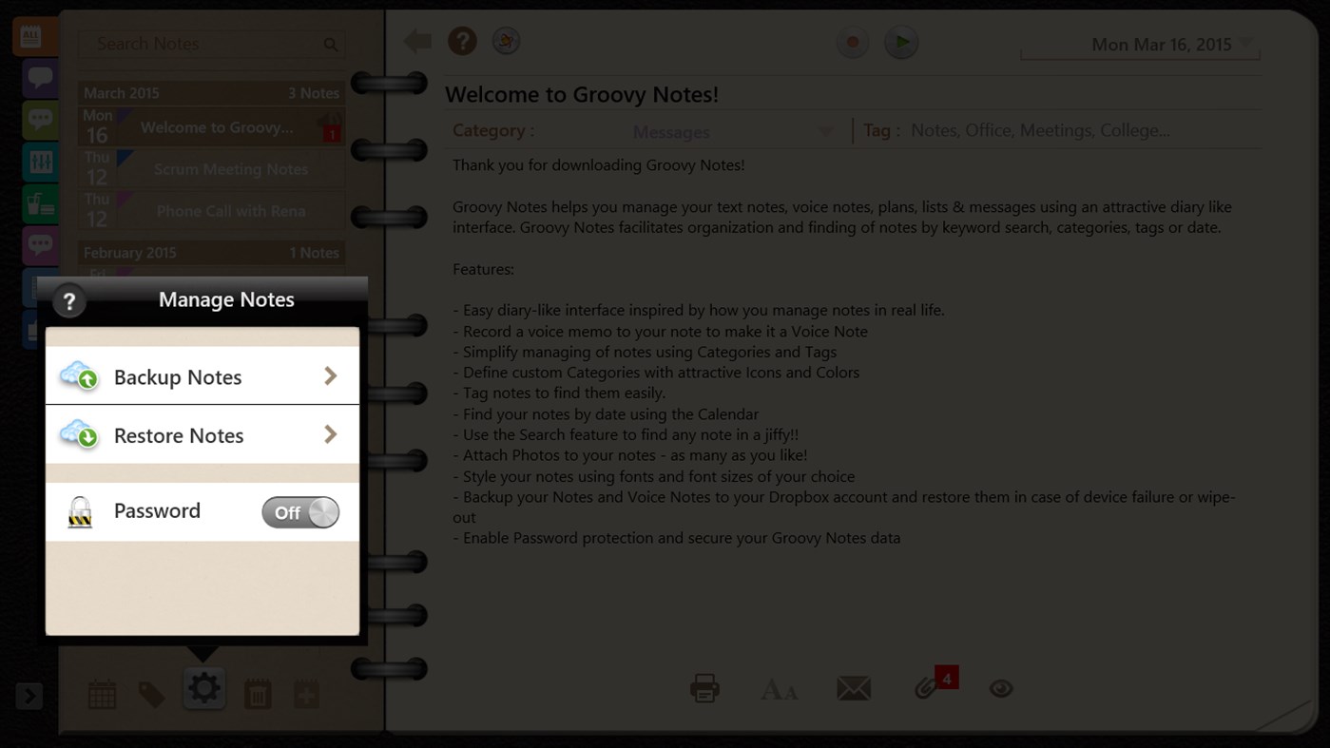Screen dimensions: 1330x748
Task: Open the tag icon in bottom toolbar
Action: [153, 693]
